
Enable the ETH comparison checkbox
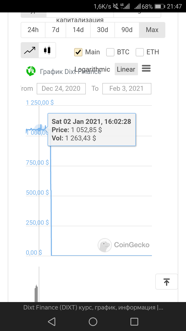tap(140, 52)
